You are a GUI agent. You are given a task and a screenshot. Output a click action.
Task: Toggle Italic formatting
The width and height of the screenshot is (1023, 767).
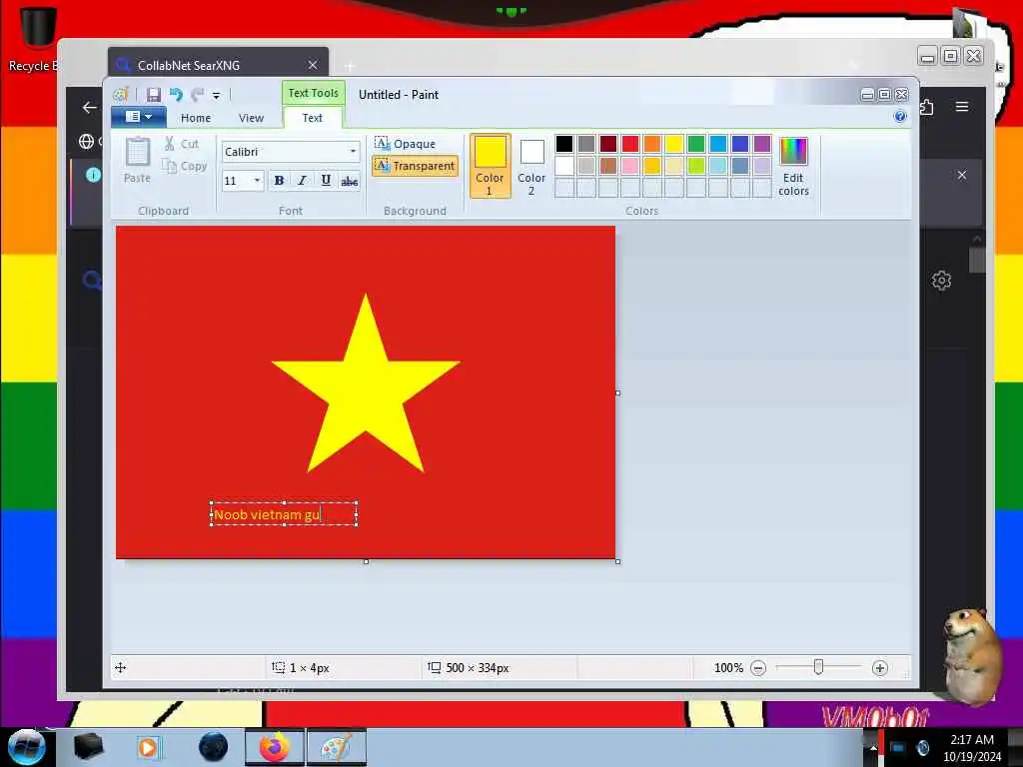[x=302, y=181]
